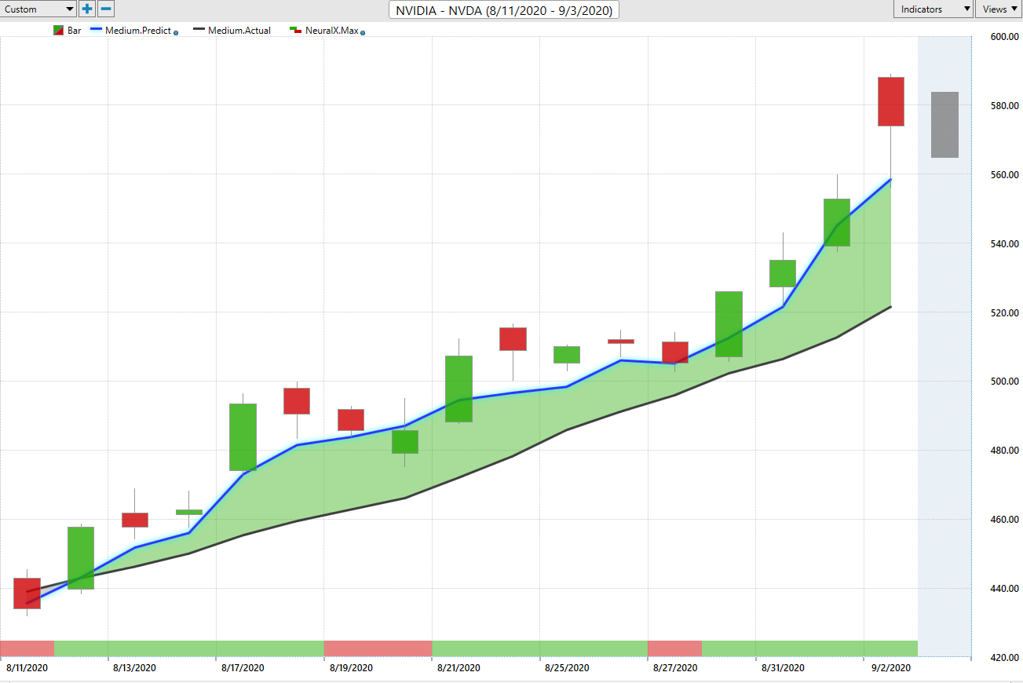Click the 8/21/2020 date axis label
This screenshot has height=683, width=1023.
pos(459,668)
